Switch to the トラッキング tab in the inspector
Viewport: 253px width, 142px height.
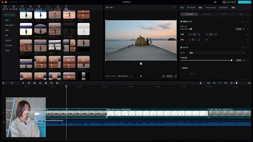coord(223,7)
